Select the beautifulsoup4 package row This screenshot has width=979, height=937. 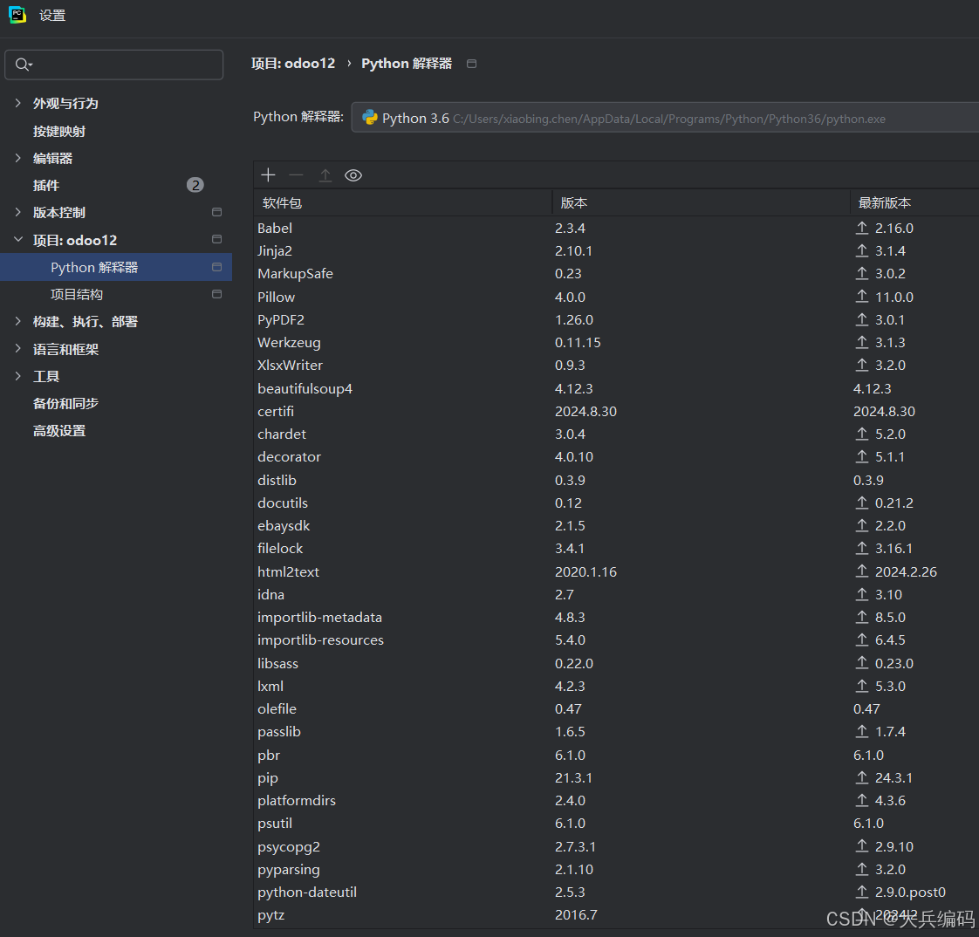[x=616, y=388]
